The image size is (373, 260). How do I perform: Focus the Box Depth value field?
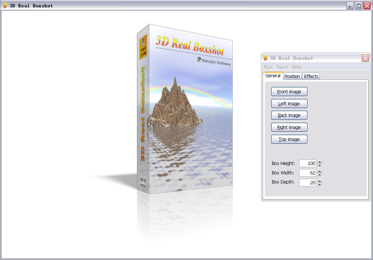click(307, 182)
